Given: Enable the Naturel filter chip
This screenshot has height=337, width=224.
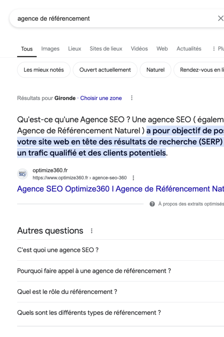Looking at the screenshot, I should (155, 70).
